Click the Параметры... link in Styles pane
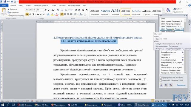The image size is (191, 107). (x=181, y=85)
